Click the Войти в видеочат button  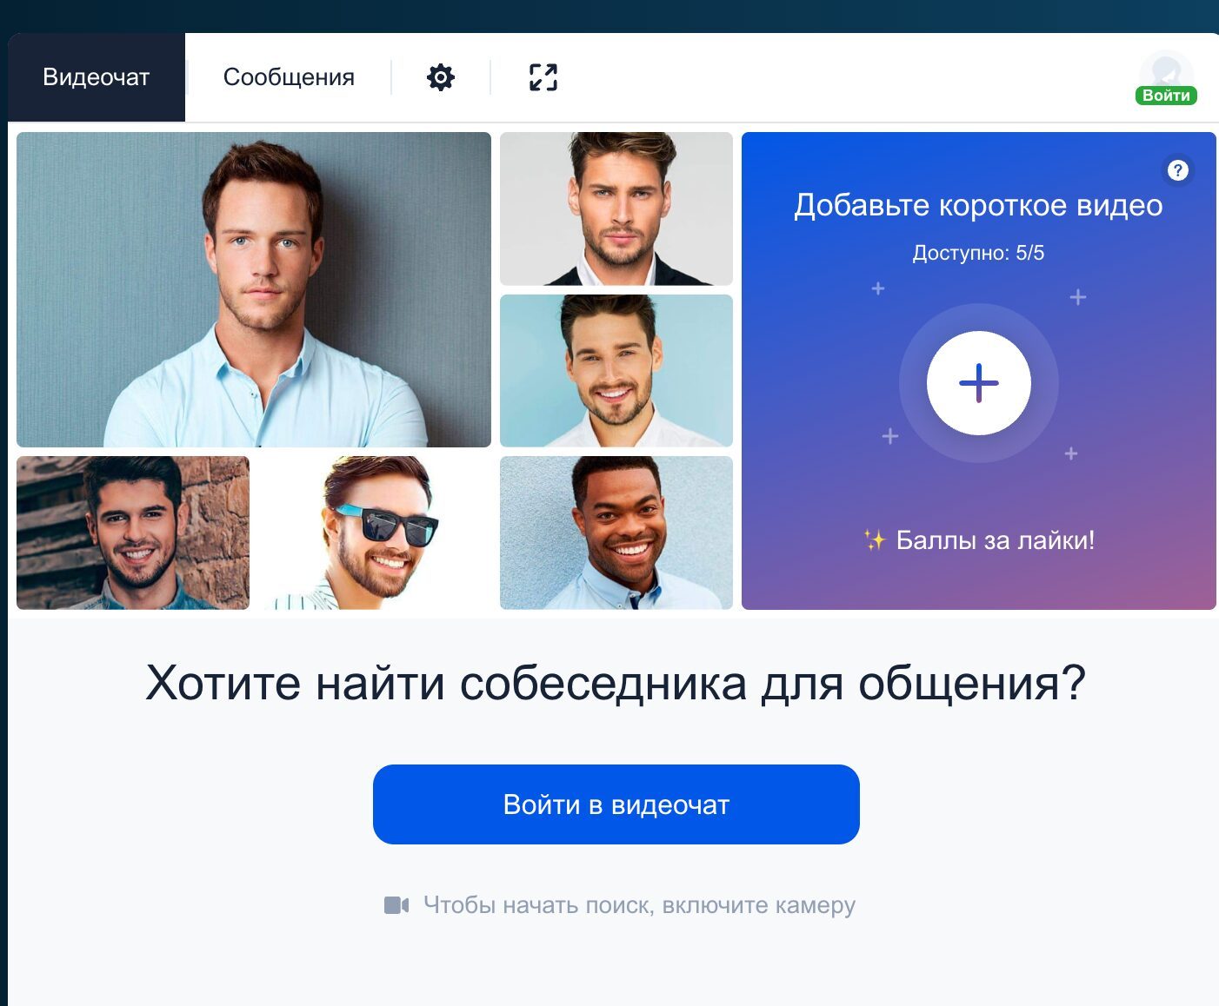coord(616,804)
